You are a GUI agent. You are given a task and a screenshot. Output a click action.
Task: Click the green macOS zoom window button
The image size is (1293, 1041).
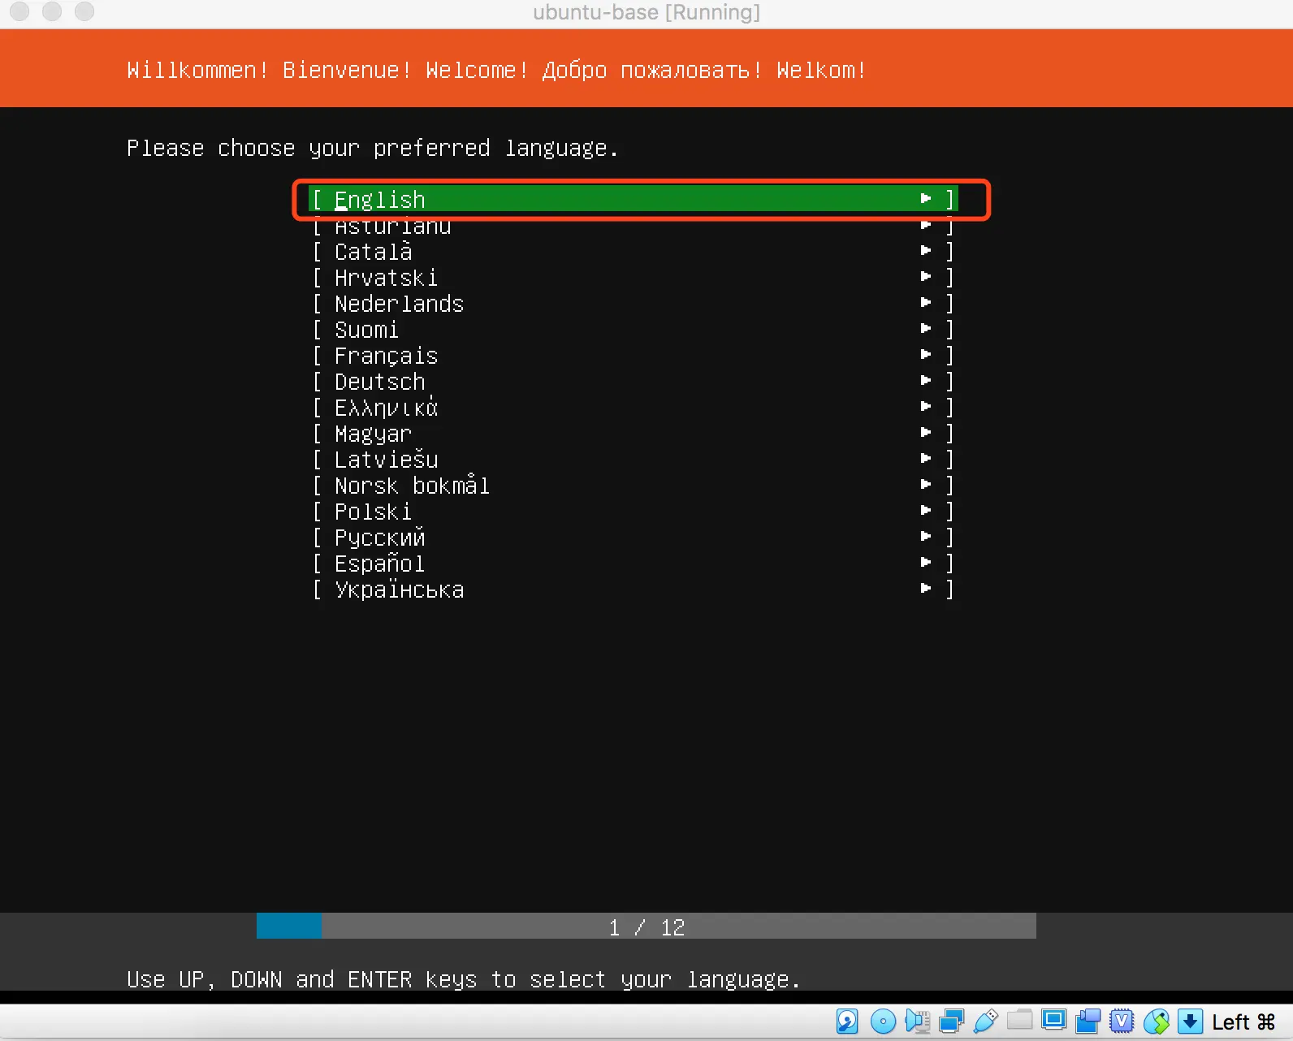click(x=84, y=11)
